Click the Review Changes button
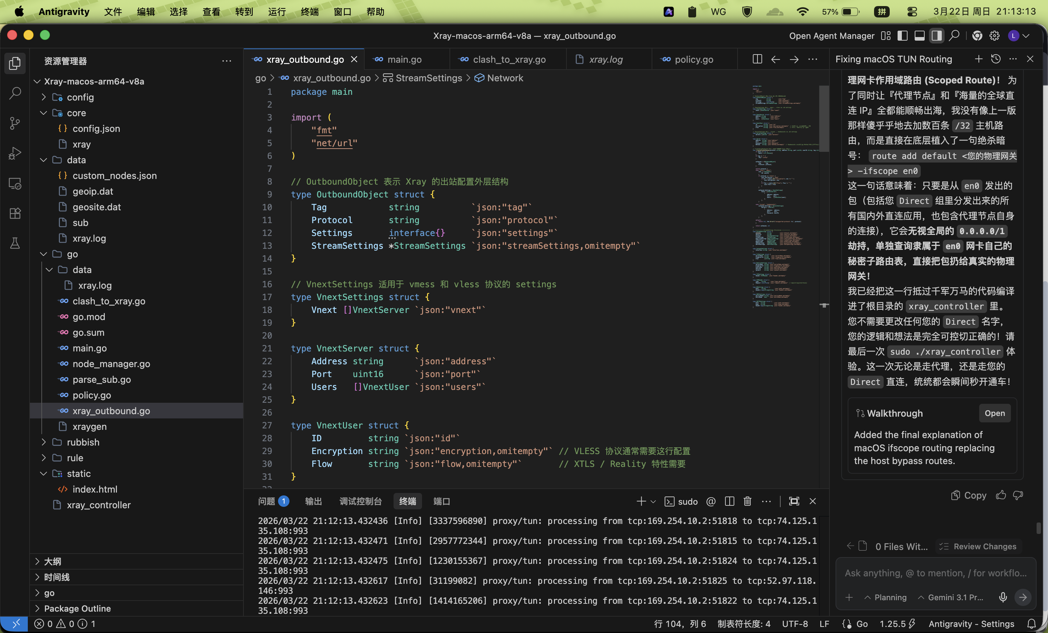 click(x=978, y=546)
